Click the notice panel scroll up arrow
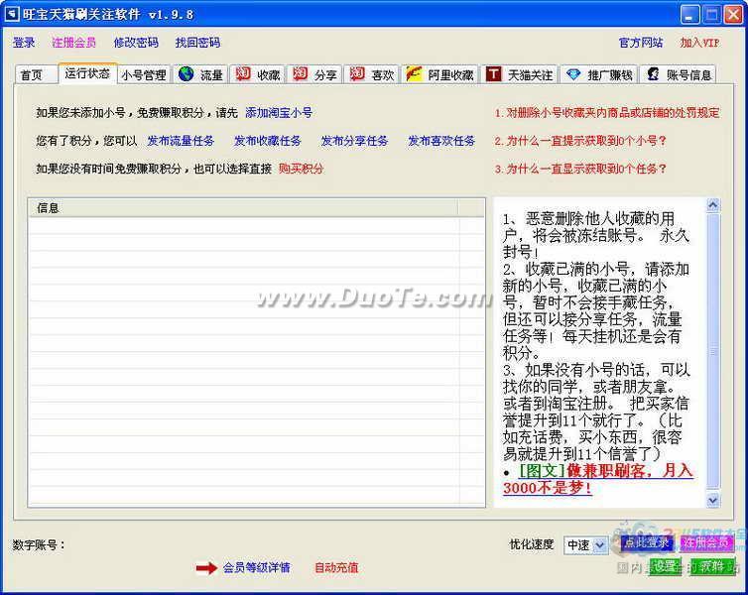748x595 pixels. 713,205
